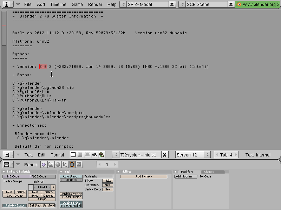
Task: Open the SCE:Scene browse arrows
Action: pyautogui.click(x=182, y=4)
